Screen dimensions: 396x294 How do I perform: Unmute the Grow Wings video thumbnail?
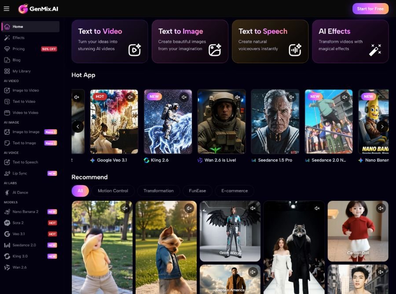tap(253, 208)
